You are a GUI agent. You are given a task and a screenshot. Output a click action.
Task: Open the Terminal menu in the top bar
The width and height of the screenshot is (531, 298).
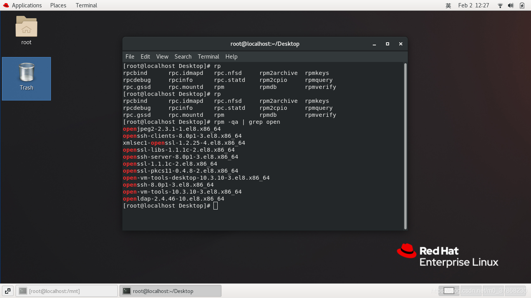[86, 5]
